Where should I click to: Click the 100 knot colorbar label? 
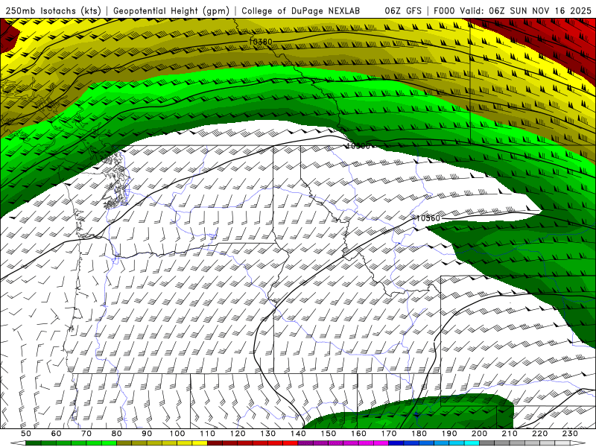177,434
